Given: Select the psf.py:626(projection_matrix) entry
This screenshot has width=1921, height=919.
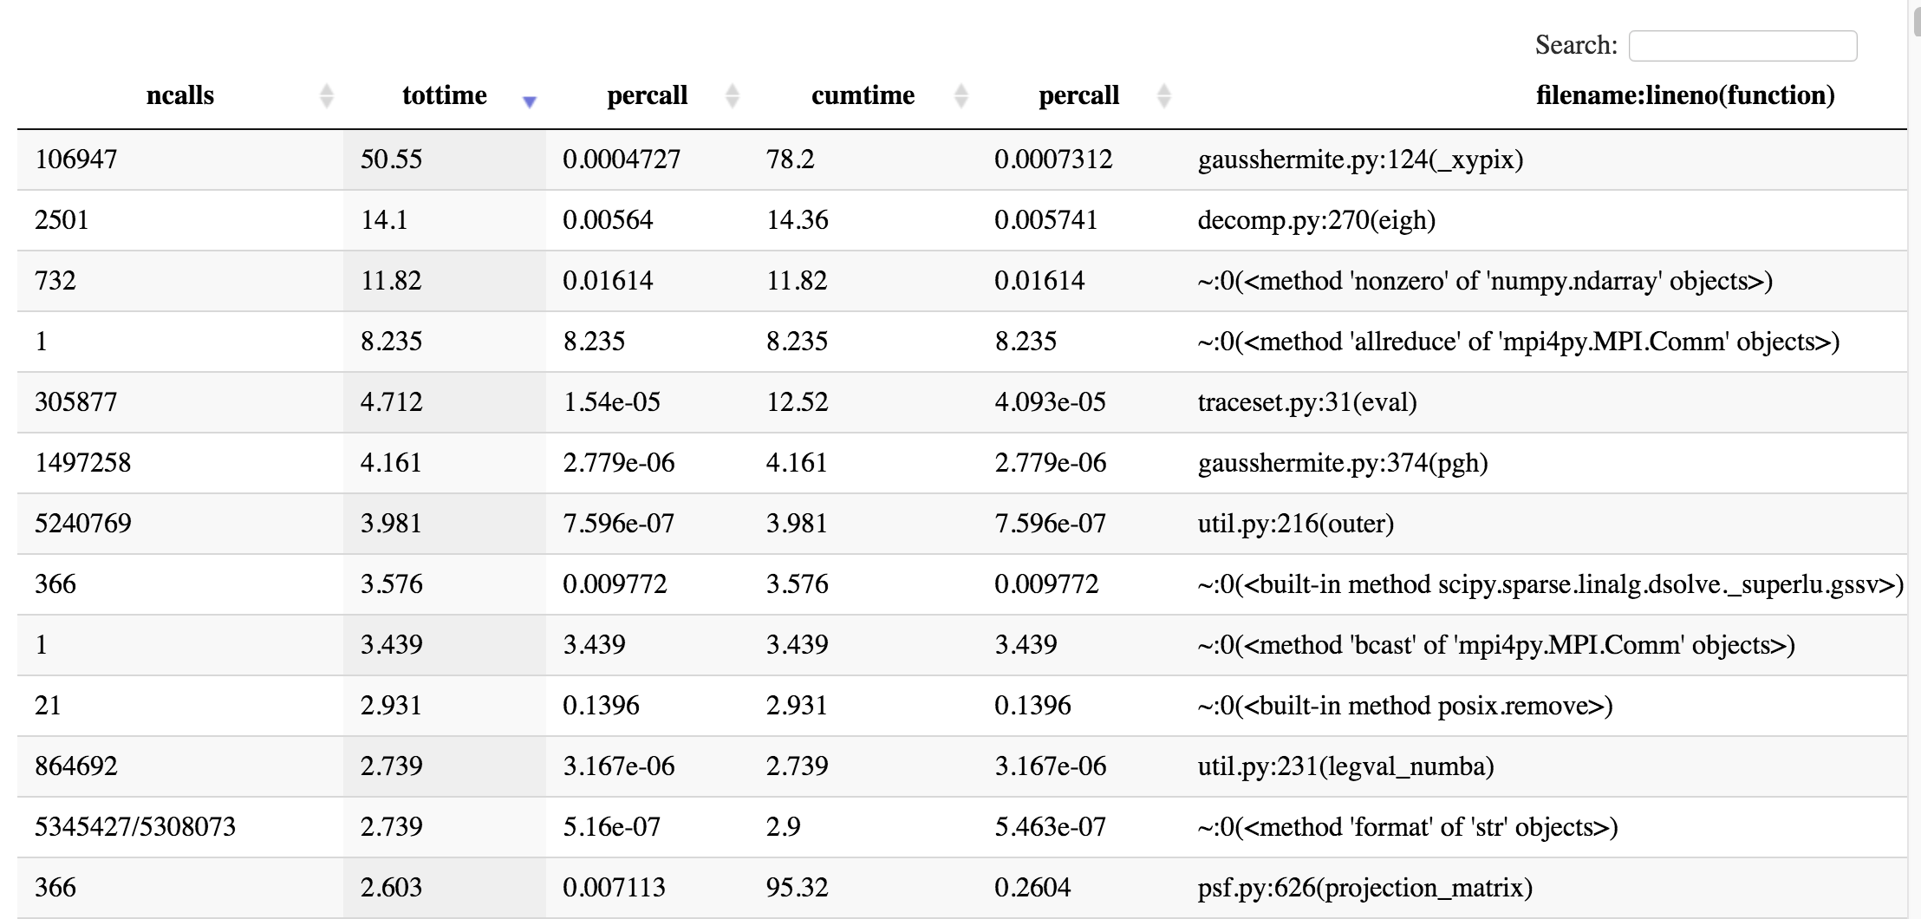Looking at the screenshot, I should click(1363, 888).
